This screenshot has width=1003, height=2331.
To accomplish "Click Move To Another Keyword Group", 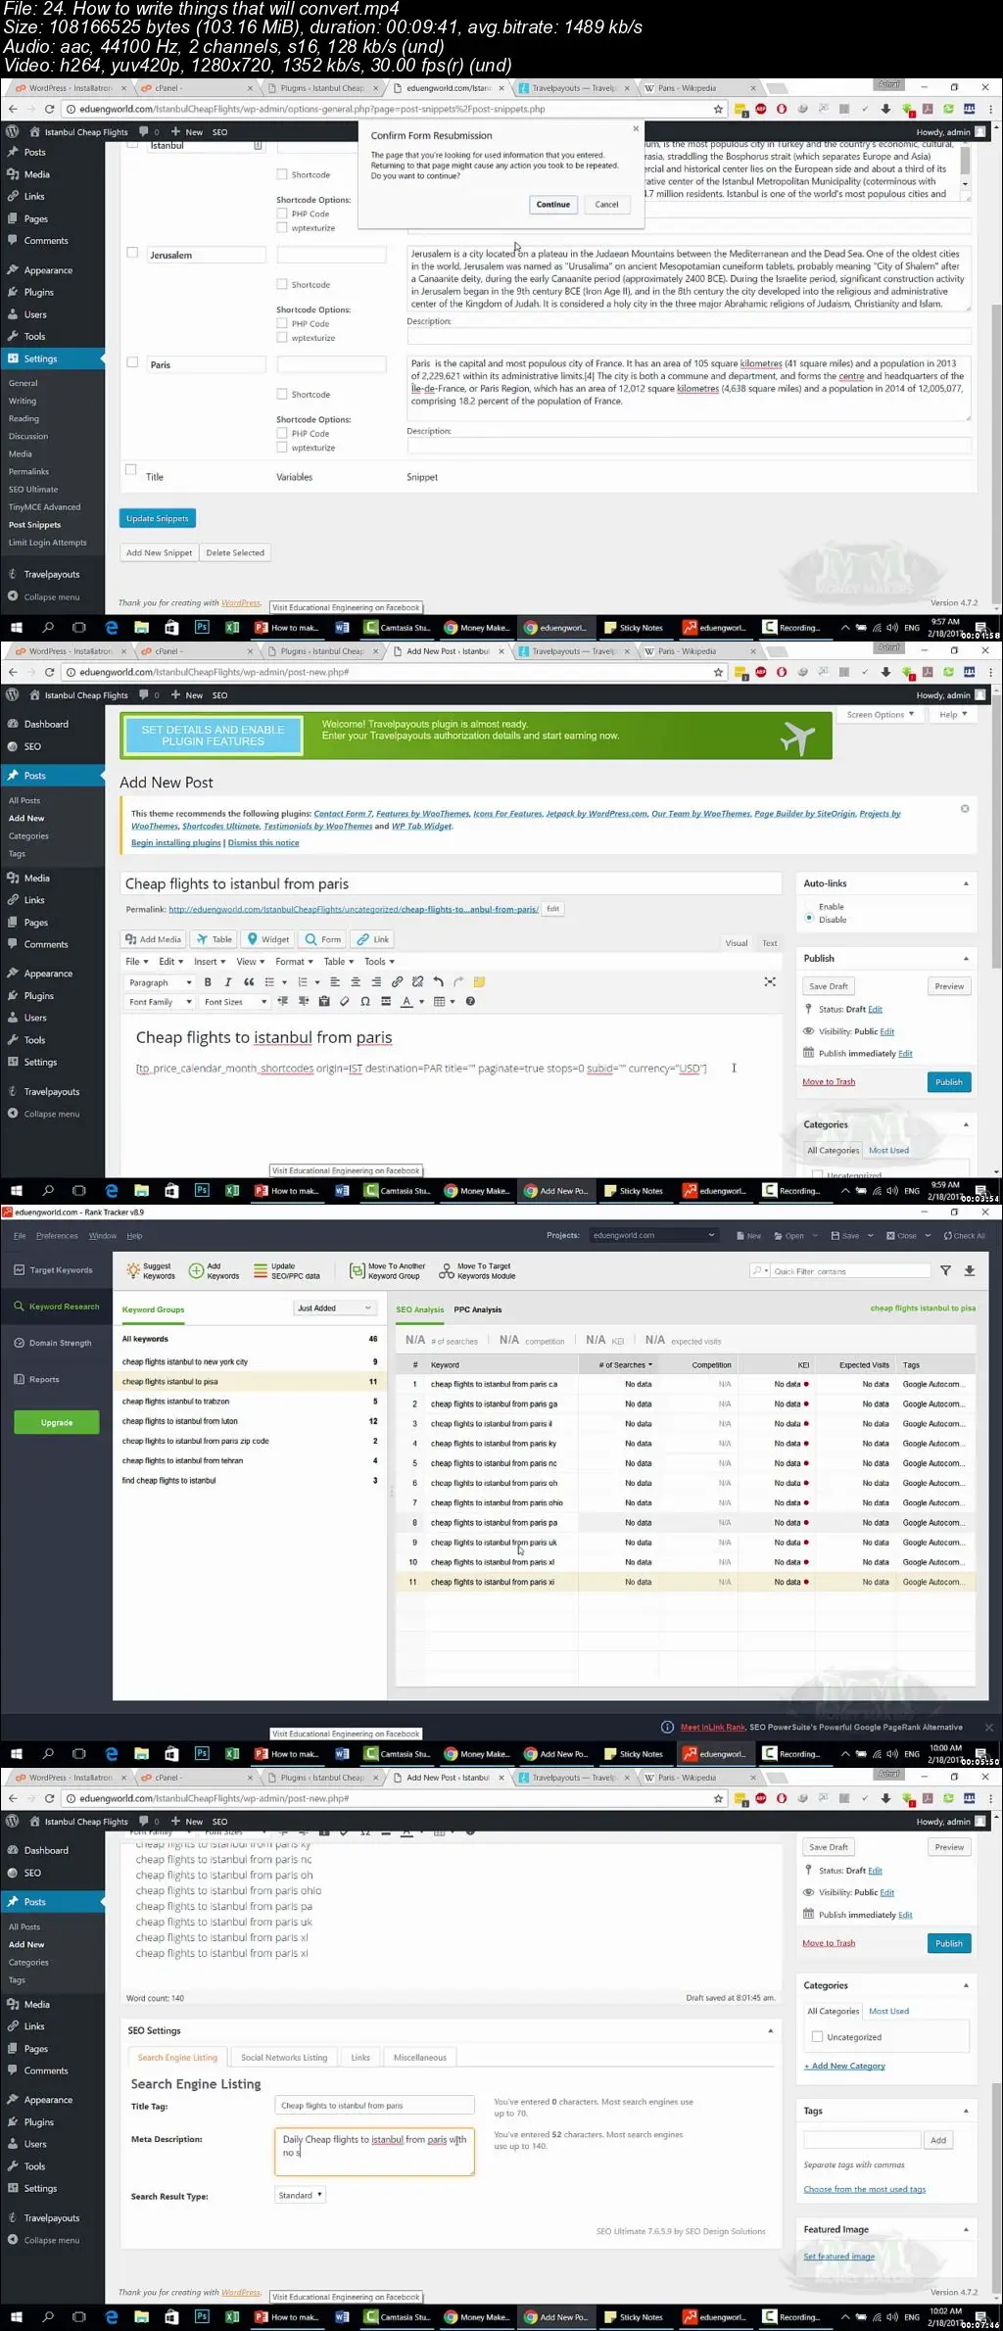I will tap(387, 1271).
